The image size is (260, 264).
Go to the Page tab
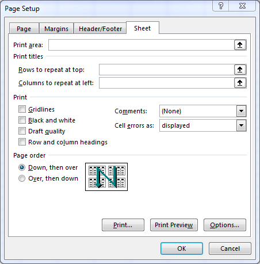(24, 29)
